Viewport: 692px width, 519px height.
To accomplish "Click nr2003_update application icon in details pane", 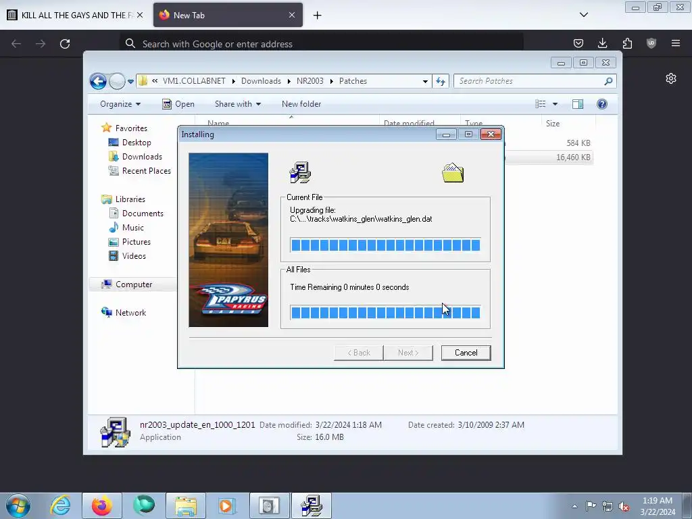I will tap(115, 432).
